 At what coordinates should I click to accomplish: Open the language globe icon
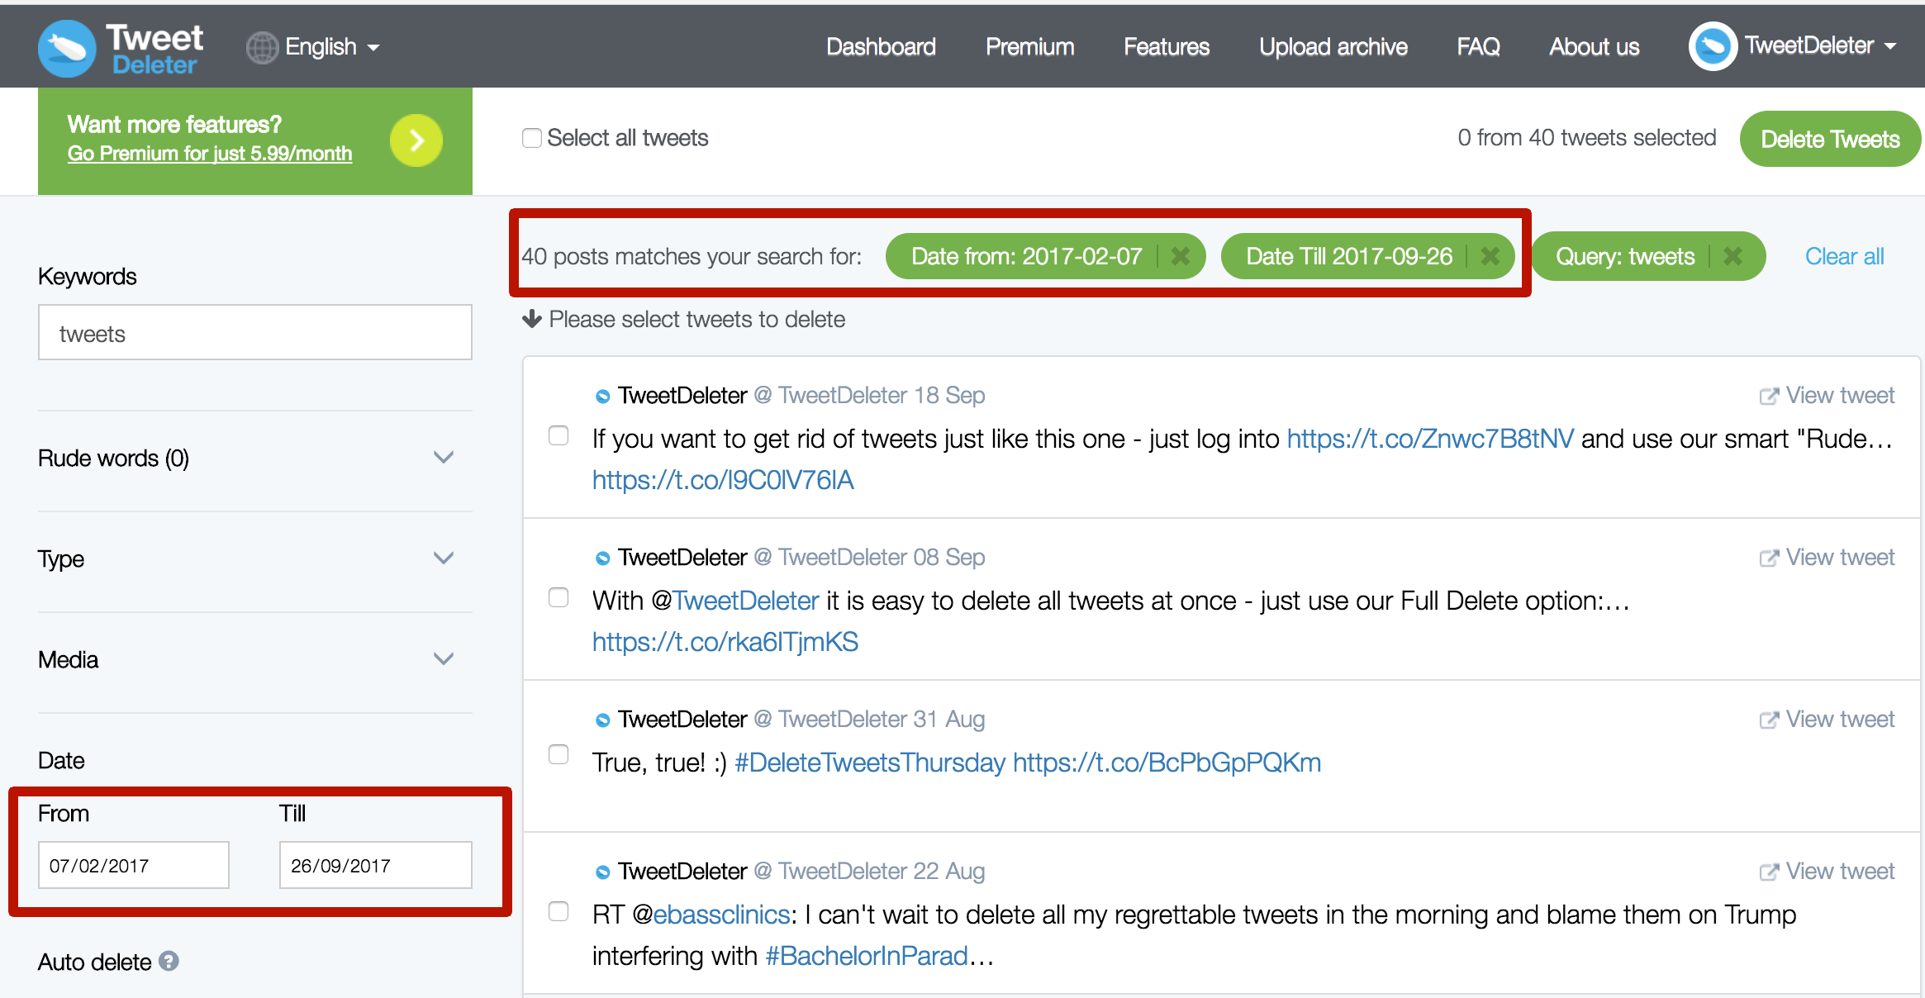(260, 46)
